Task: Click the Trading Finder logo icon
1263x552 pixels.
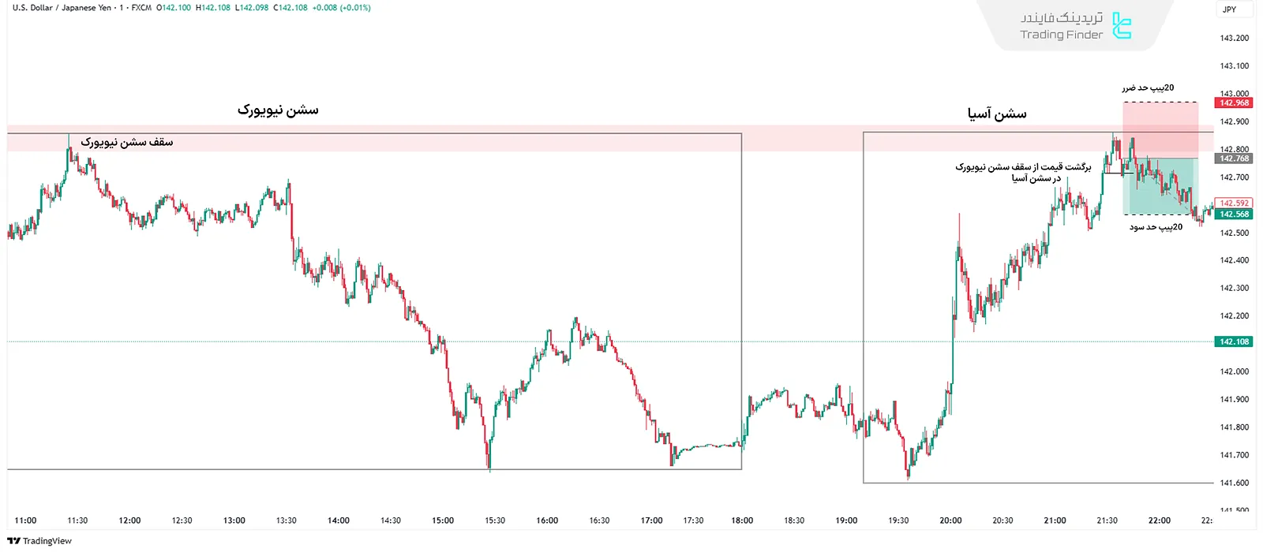Action: tap(1121, 26)
